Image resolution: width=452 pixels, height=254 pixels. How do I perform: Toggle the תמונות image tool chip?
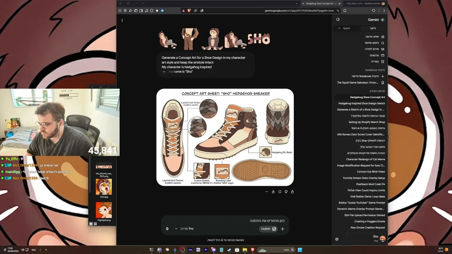(x=268, y=229)
